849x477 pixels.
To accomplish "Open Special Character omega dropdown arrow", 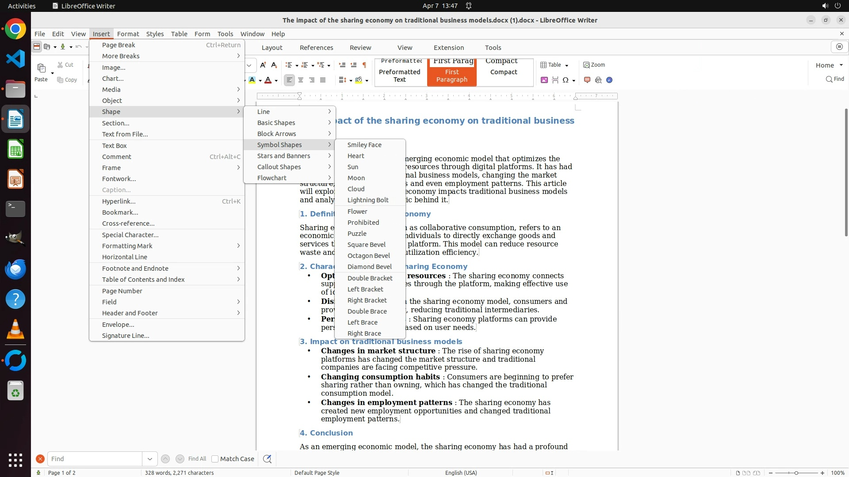I will [x=574, y=80].
